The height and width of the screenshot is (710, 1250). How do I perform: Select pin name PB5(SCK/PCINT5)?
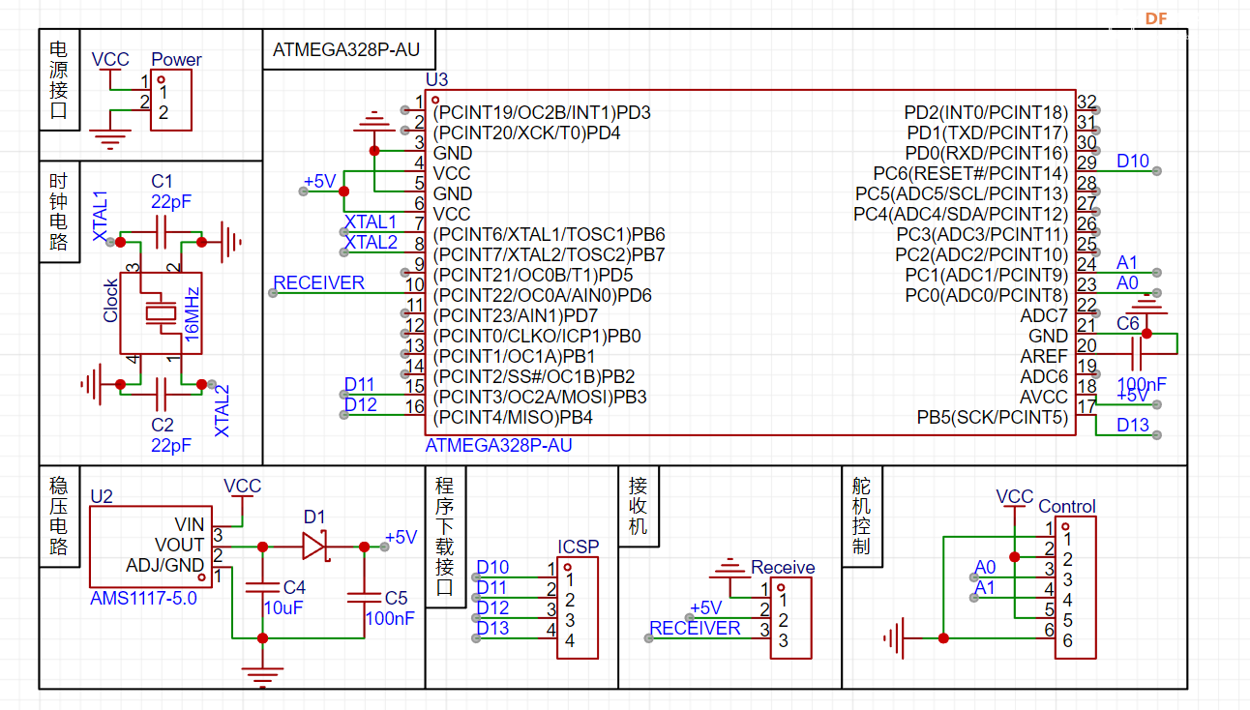pos(993,418)
